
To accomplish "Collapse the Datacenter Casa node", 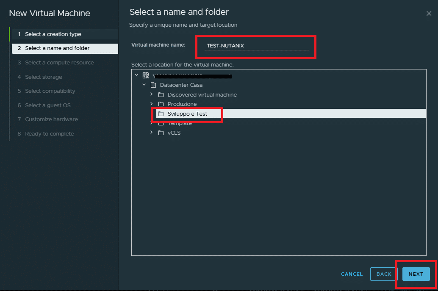I will click(x=144, y=85).
